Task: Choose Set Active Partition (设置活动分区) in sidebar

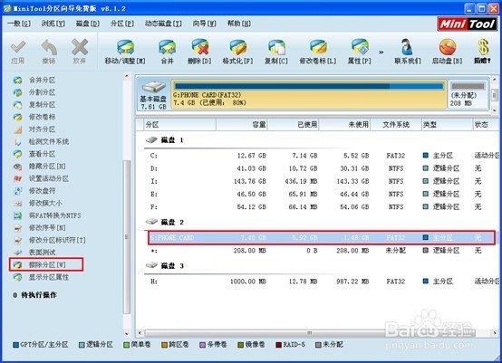Action: (x=49, y=178)
